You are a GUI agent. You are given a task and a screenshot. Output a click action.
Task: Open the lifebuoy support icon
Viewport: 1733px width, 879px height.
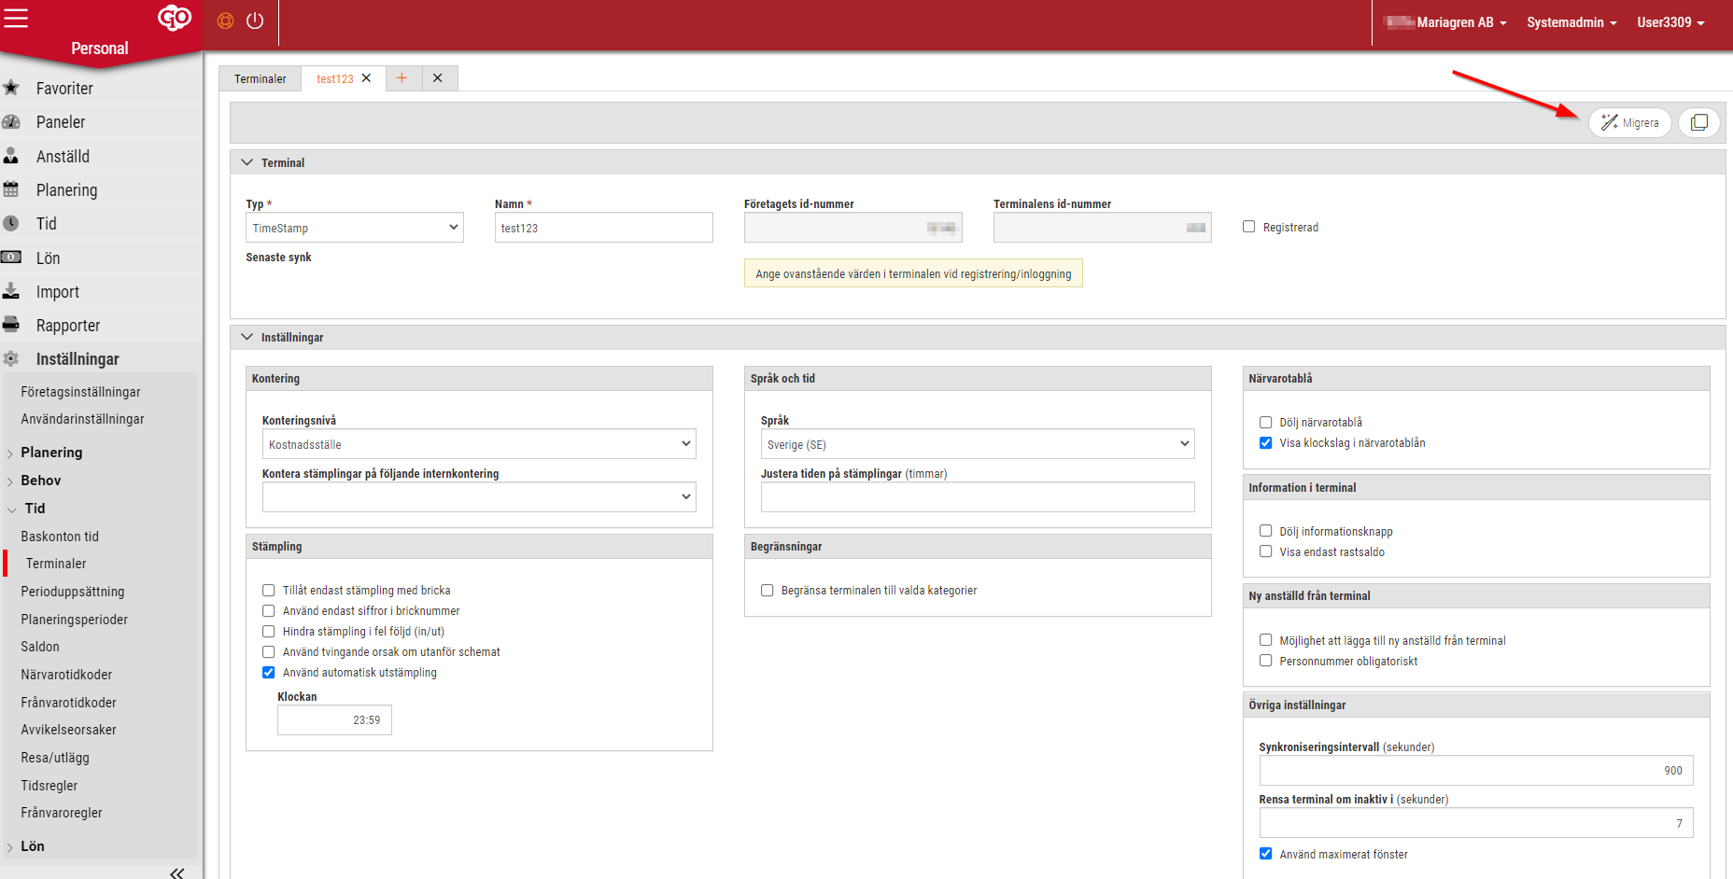[x=225, y=21]
